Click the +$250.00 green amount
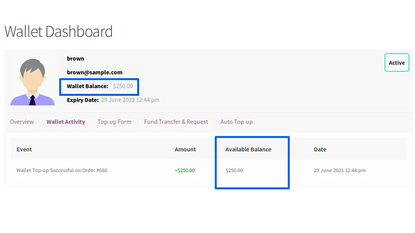 pyautogui.click(x=185, y=171)
